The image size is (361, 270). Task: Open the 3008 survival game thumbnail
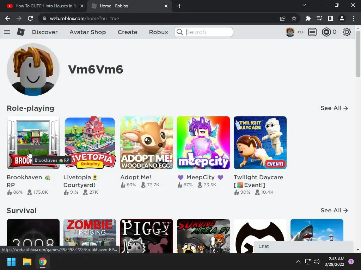[x=33, y=236]
